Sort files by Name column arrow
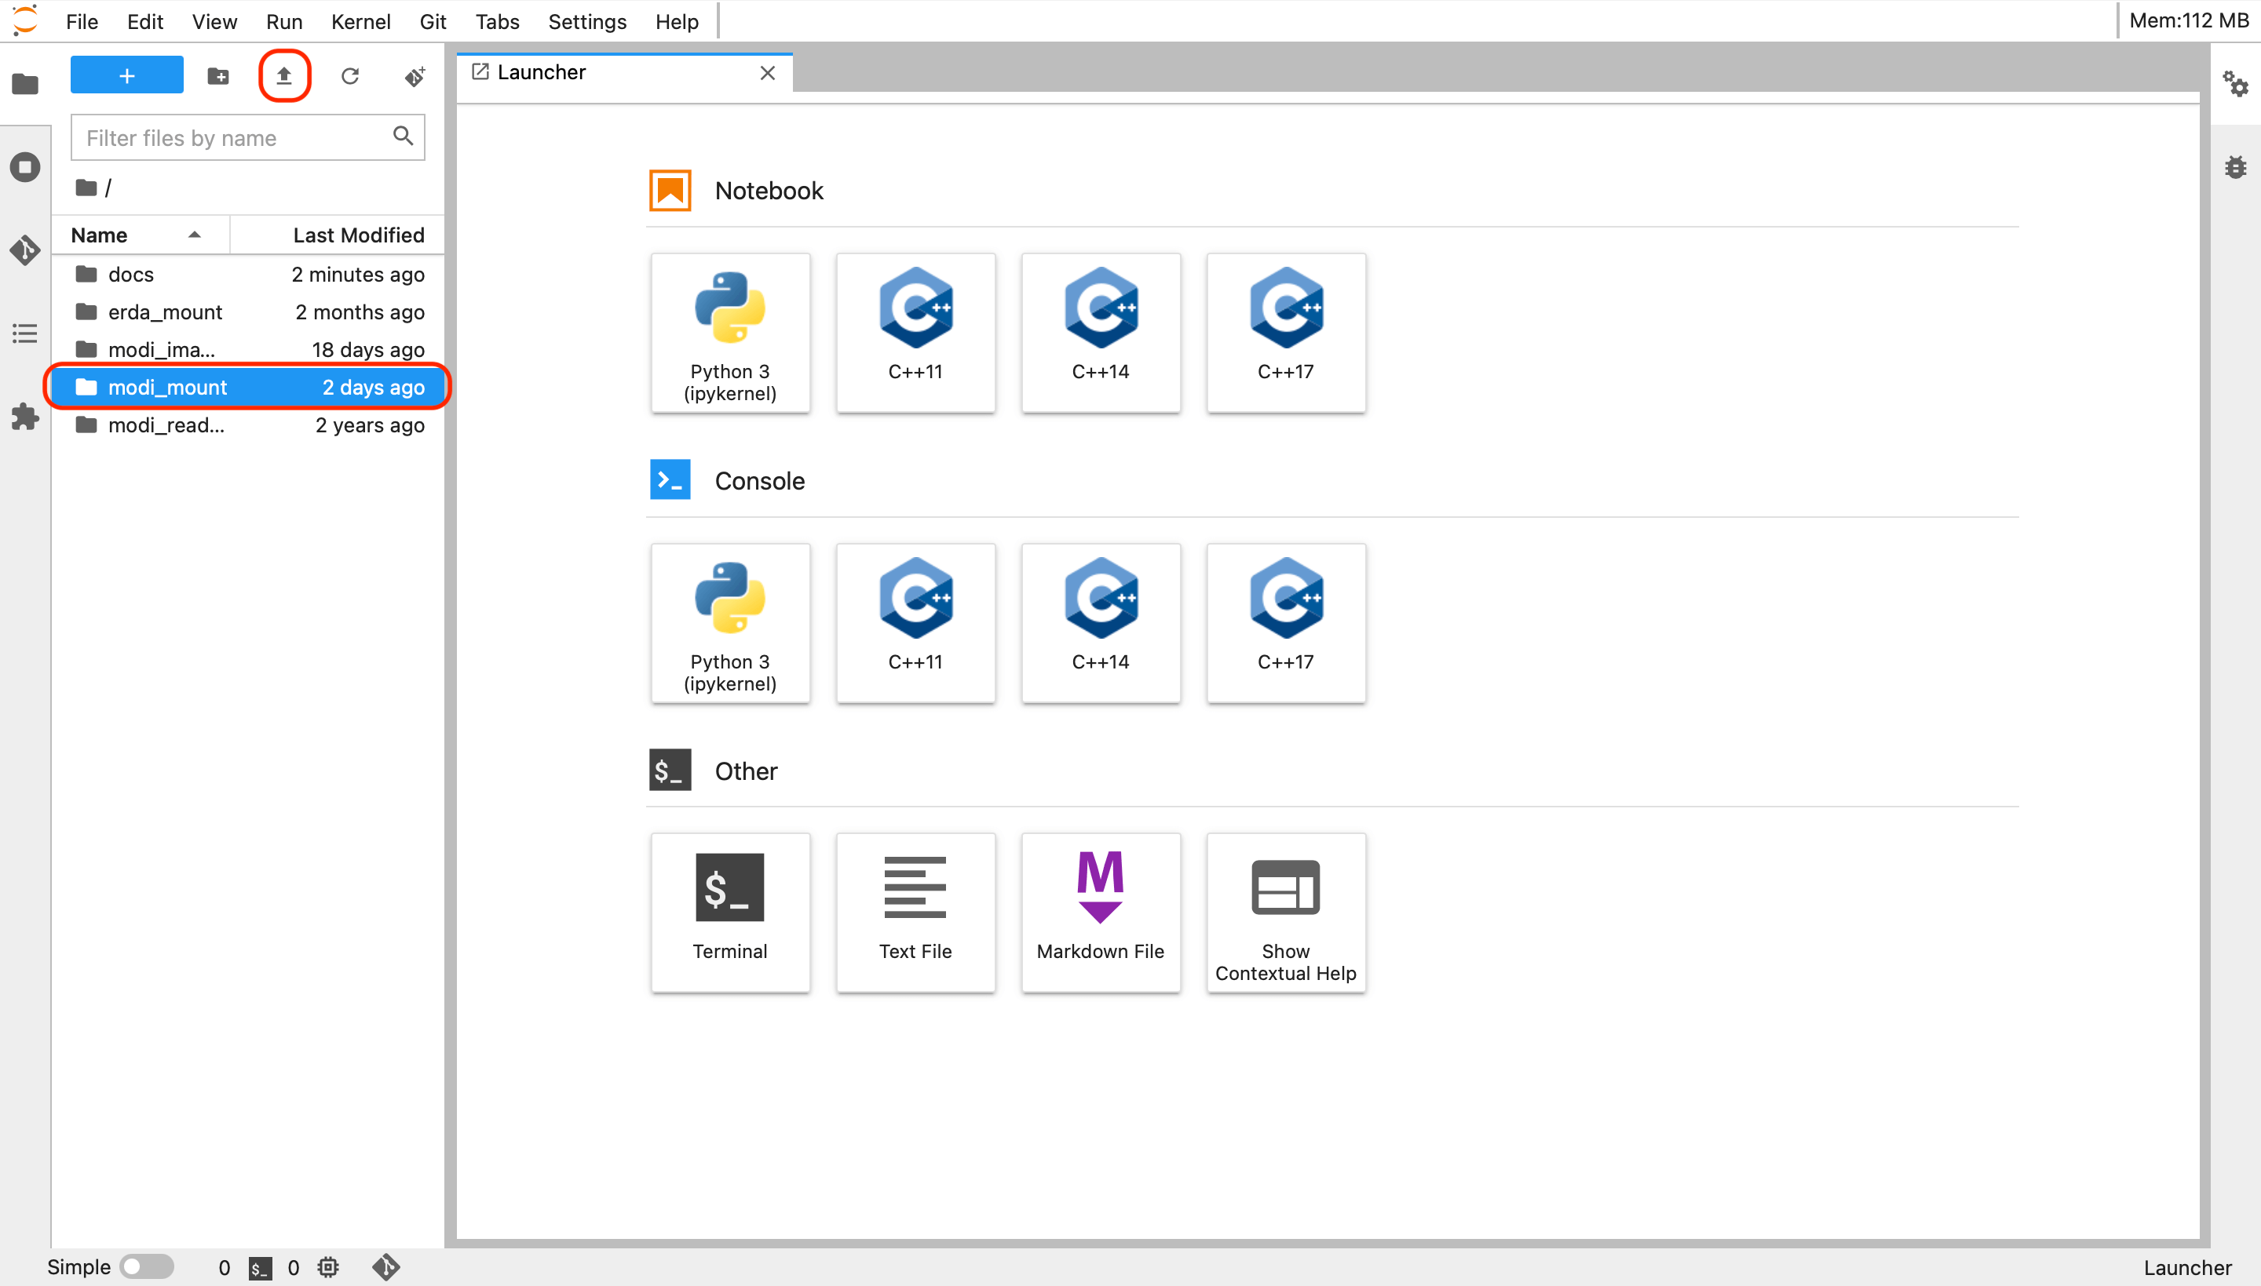The image size is (2261, 1286). point(195,235)
